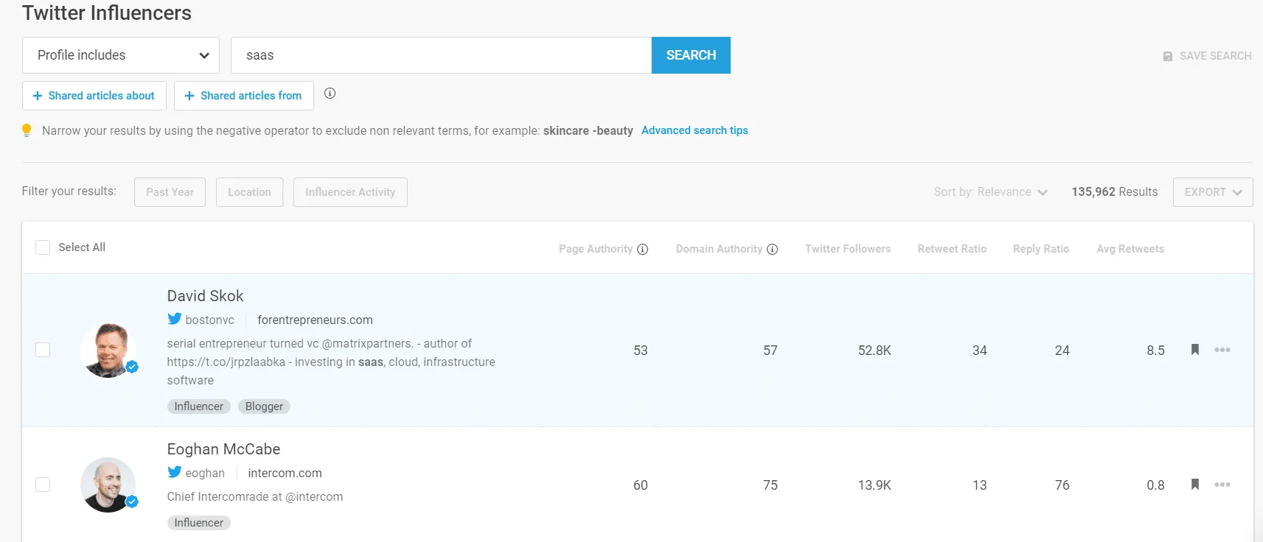Expand the Export dropdown
The width and height of the screenshot is (1263, 542).
click(1213, 192)
